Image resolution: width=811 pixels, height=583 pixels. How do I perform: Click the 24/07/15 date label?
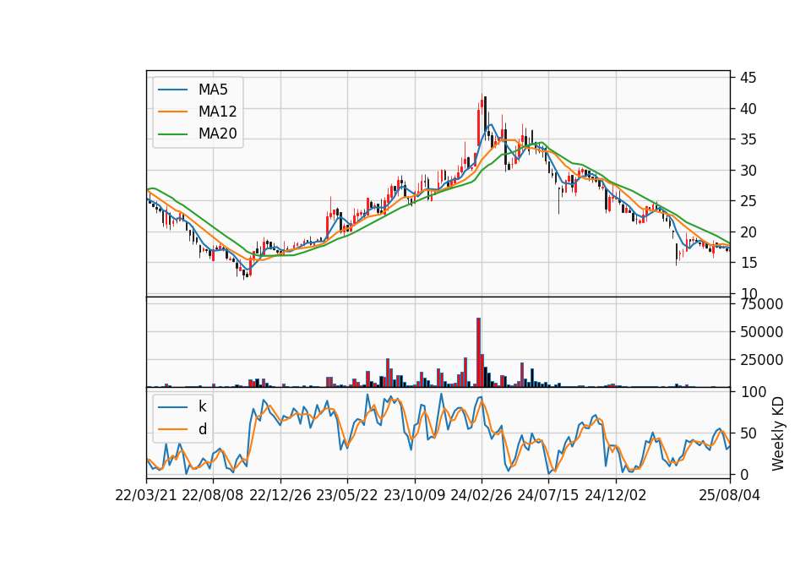tap(547, 495)
